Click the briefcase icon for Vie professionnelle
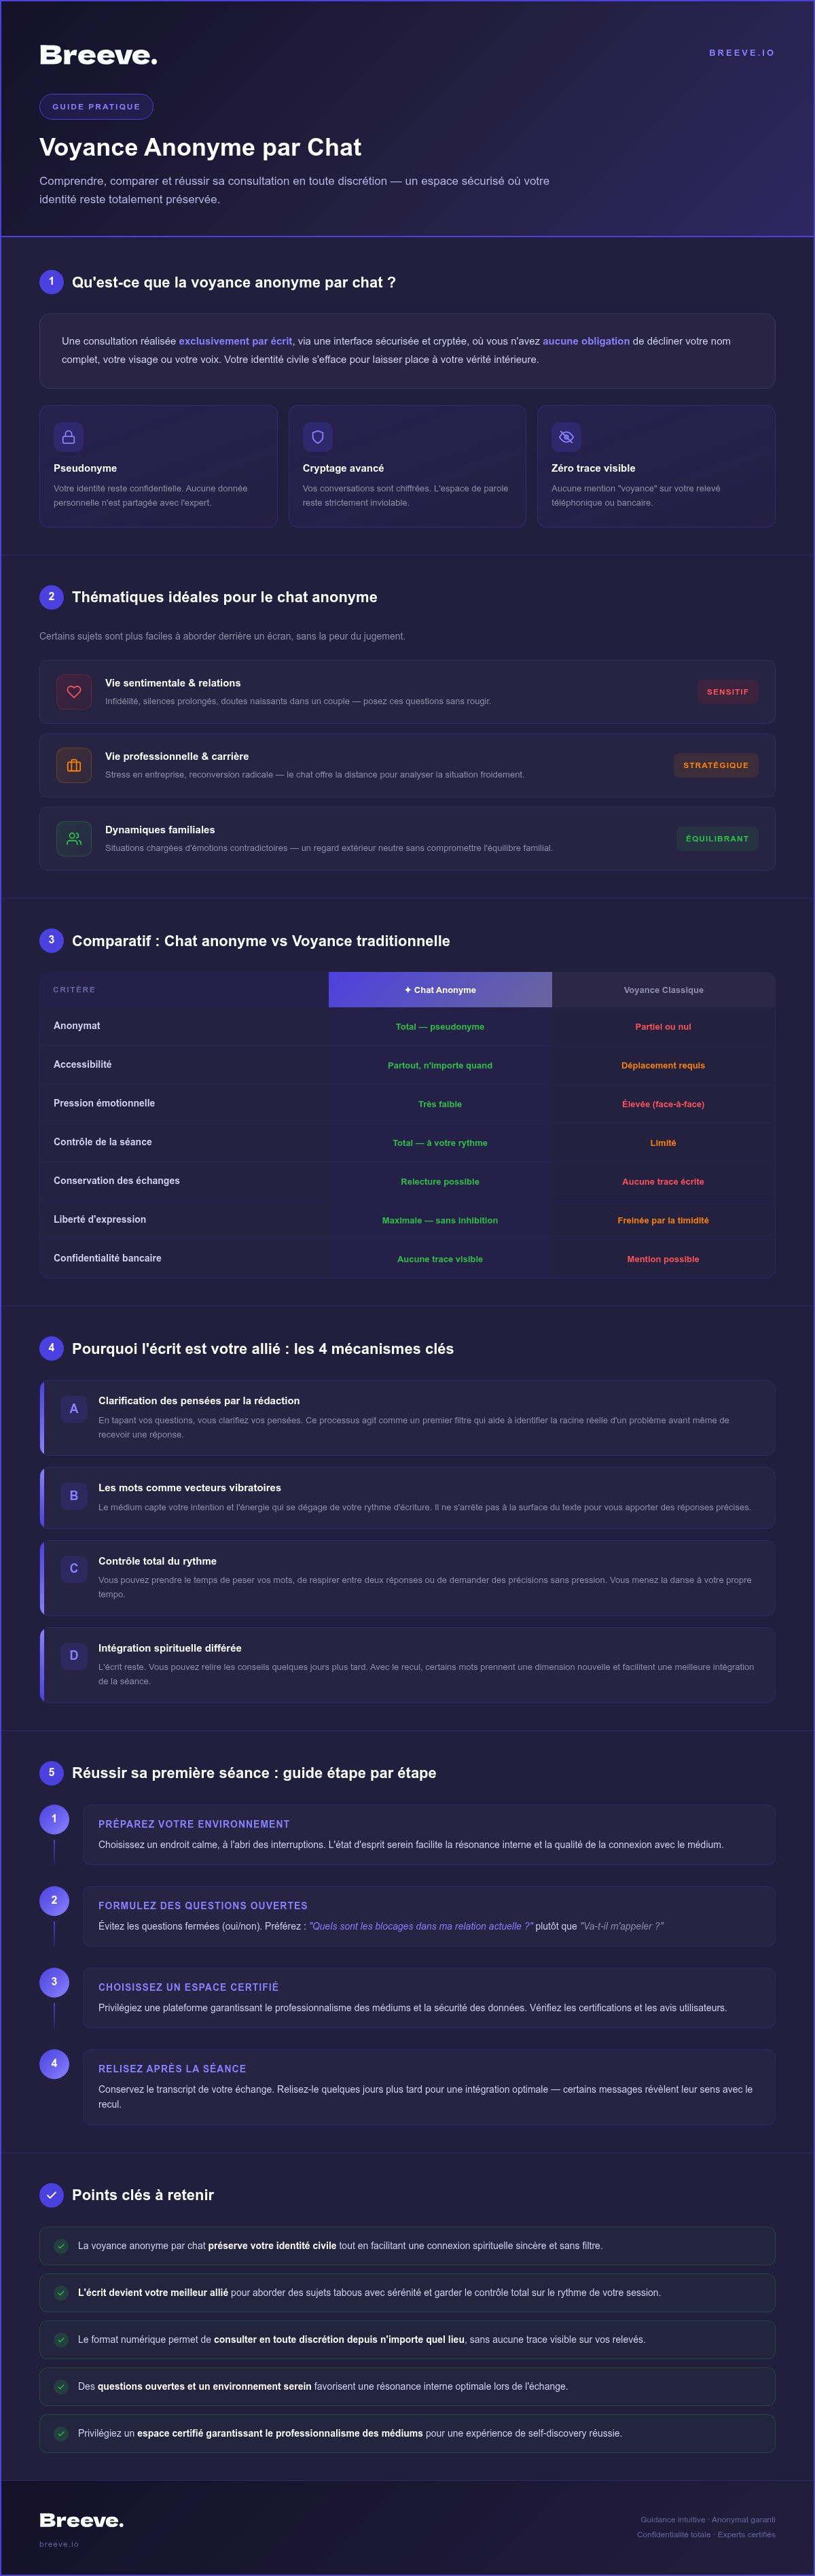The width and height of the screenshot is (815, 2576). pyautogui.click(x=74, y=765)
